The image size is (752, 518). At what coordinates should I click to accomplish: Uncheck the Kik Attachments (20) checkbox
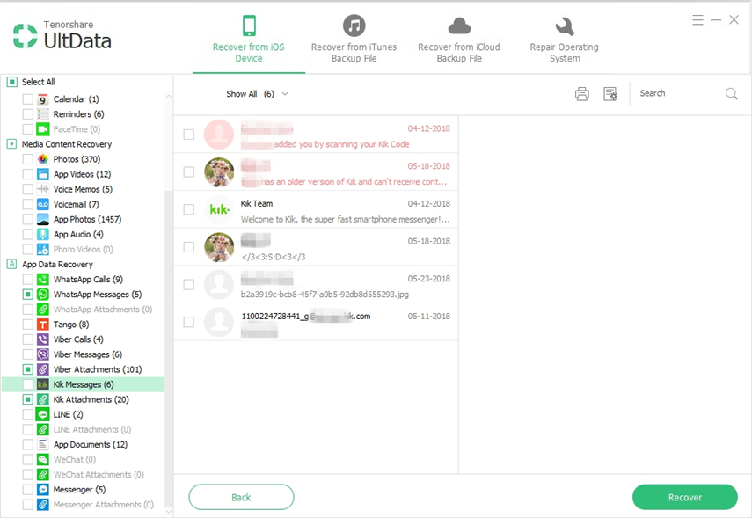click(x=28, y=399)
